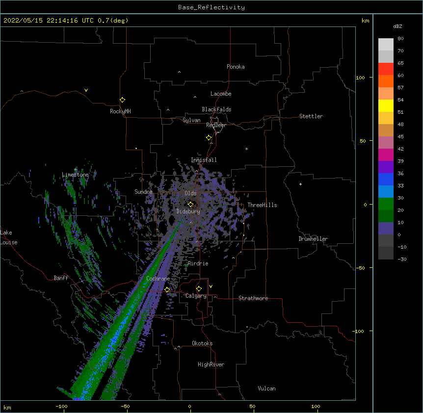The image size is (423, 413).
Task: Click the Didsbury town label
Action: 188,211
